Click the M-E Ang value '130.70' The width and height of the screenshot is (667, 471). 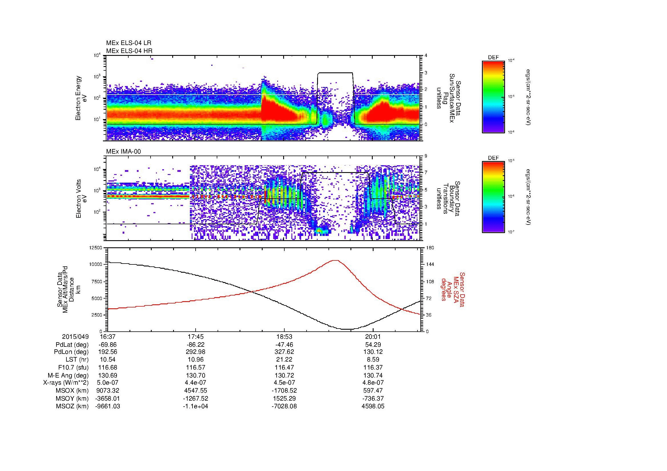(x=196, y=375)
